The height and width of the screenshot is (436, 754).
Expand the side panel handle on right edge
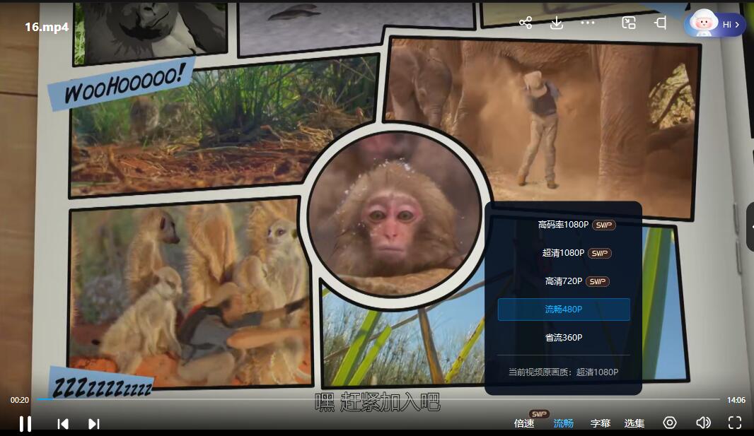pos(750,226)
